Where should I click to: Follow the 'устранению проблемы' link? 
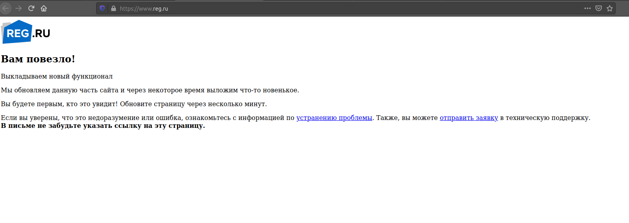click(334, 118)
